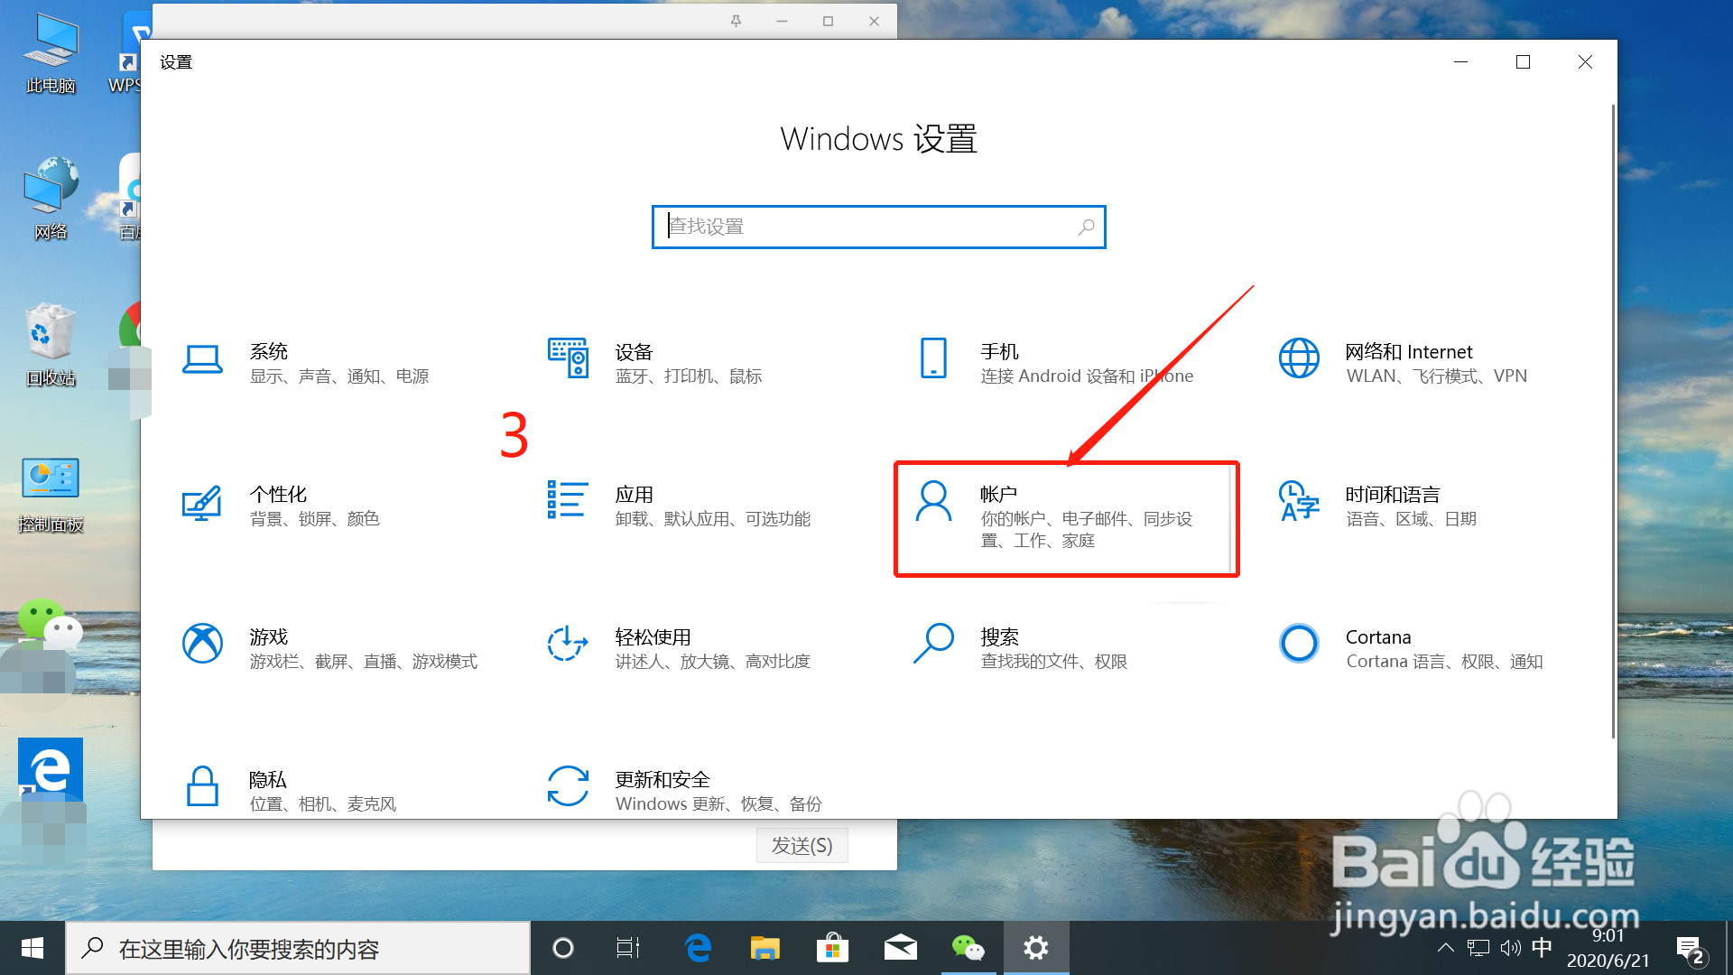Image resolution: width=1733 pixels, height=975 pixels.
Task: Click 讲述人、放大镜、高对比度 description
Action: tap(713, 662)
